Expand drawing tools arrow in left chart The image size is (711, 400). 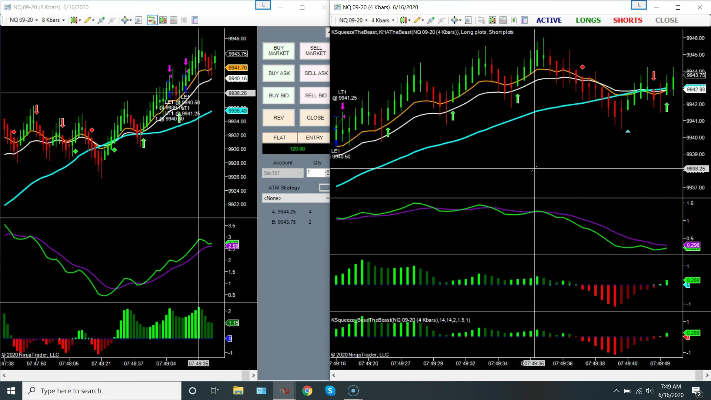pyautogui.click(x=93, y=20)
